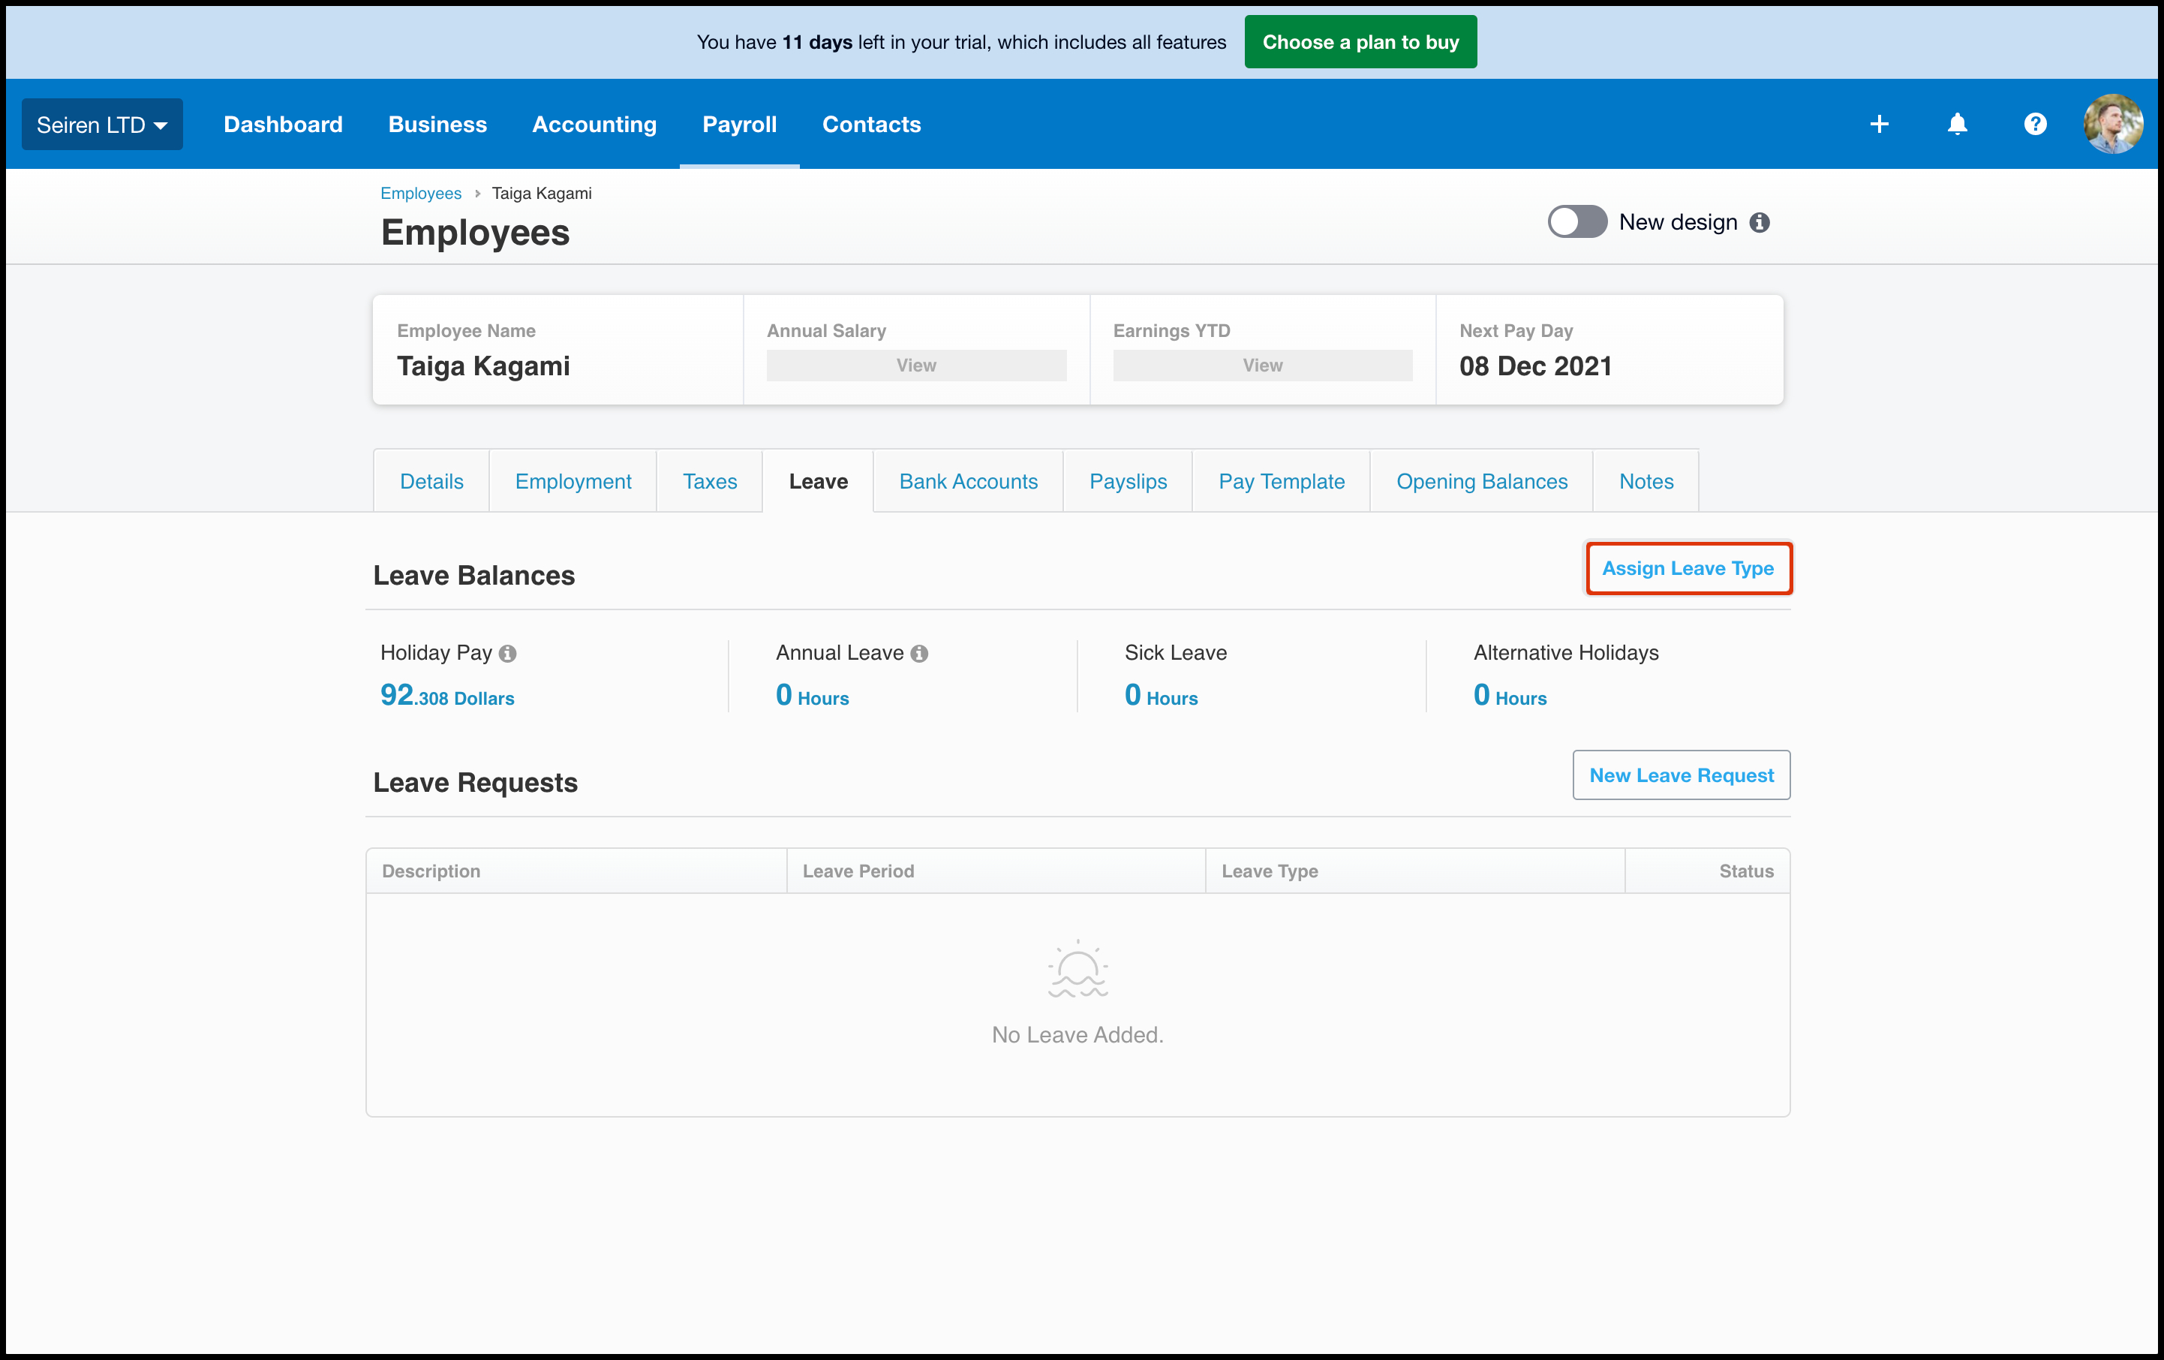Screen dimensions: 2164x1360
Task: Click Choose a plan to buy
Action: point(1360,42)
